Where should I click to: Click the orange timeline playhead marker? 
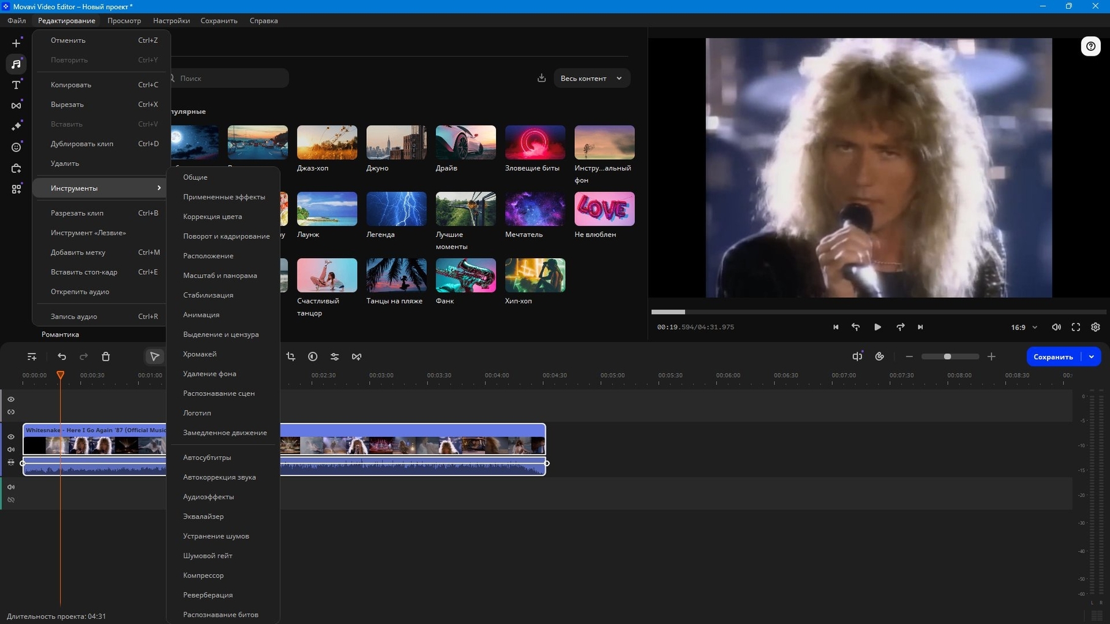(61, 375)
